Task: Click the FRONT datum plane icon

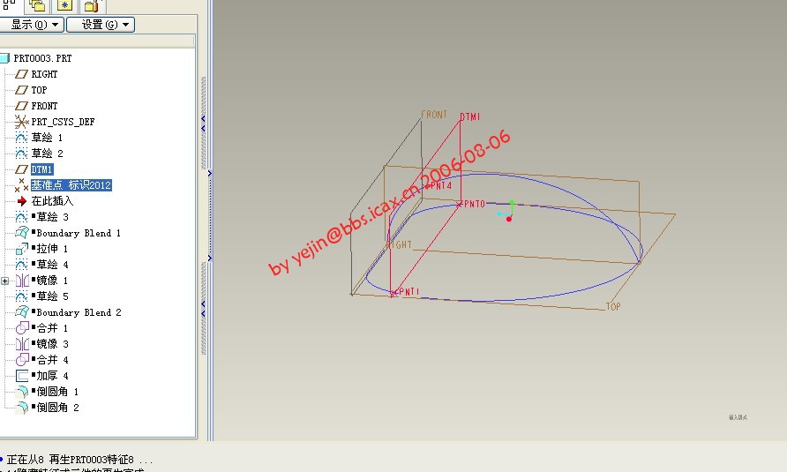Action: tap(21, 106)
